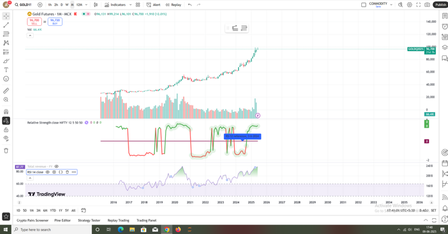Open the alerts panel clock icon

point(444,27)
